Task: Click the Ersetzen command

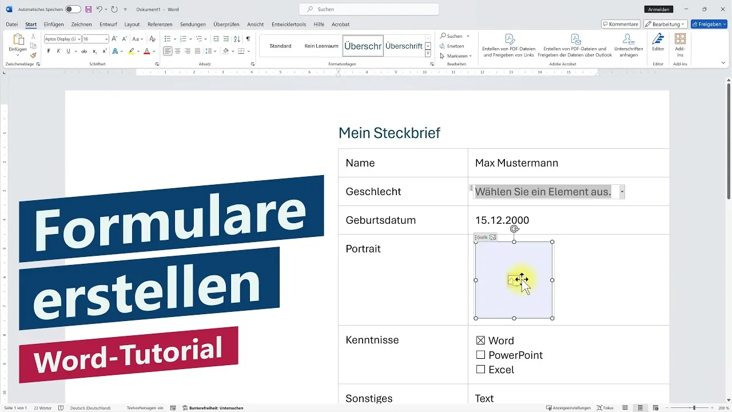Action: (x=453, y=46)
